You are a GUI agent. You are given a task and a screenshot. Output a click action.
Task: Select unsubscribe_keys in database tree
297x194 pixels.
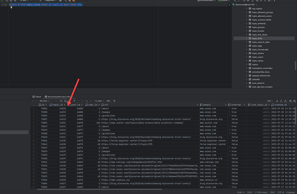pos(261,72)
